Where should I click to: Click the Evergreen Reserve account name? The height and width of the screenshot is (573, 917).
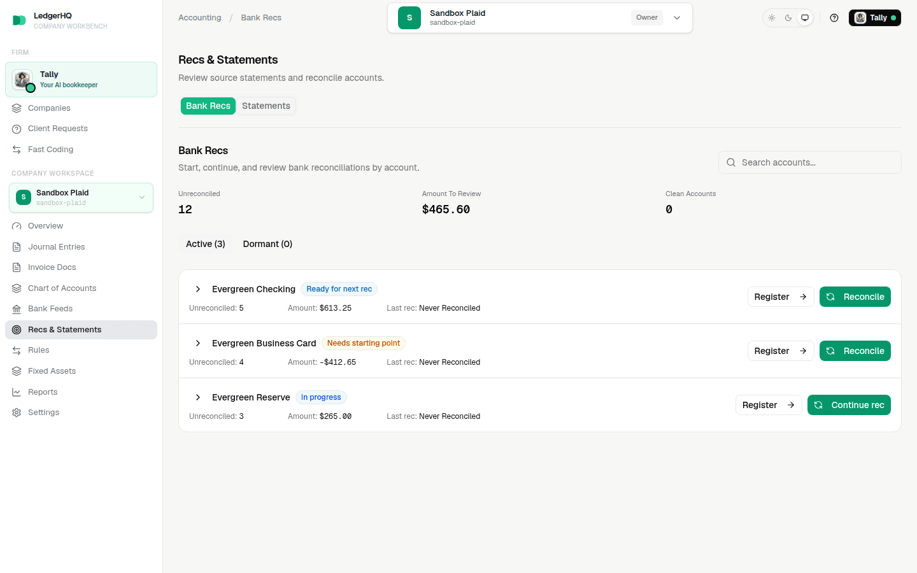(251, 397)
